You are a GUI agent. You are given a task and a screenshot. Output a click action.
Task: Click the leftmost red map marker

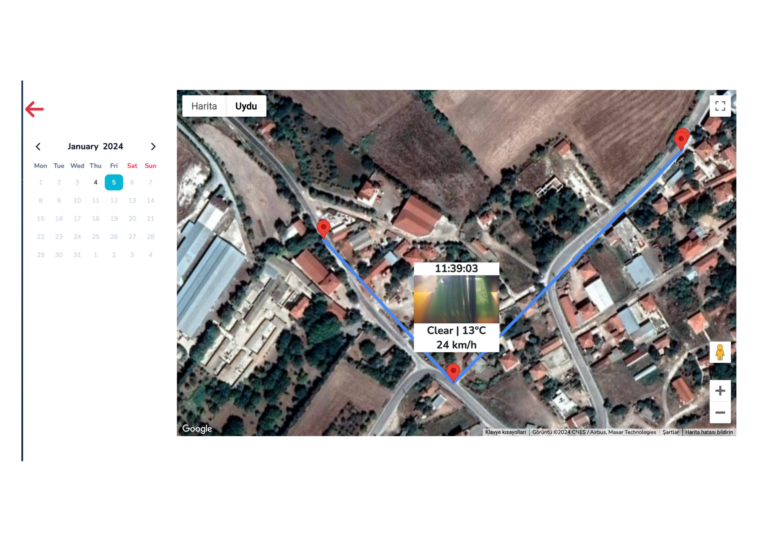pos(324,228)
